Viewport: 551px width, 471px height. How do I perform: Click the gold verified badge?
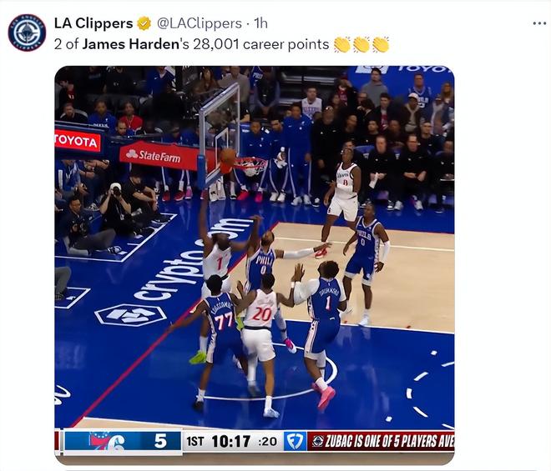coord(144,23)
